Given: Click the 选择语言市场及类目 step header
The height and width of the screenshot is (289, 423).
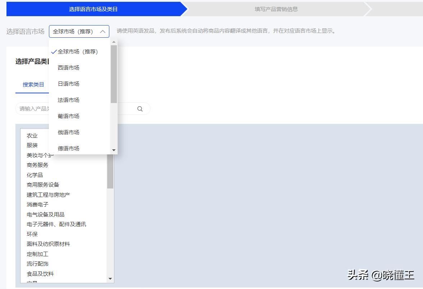Looking at the screenshot, I should (94, 9).
